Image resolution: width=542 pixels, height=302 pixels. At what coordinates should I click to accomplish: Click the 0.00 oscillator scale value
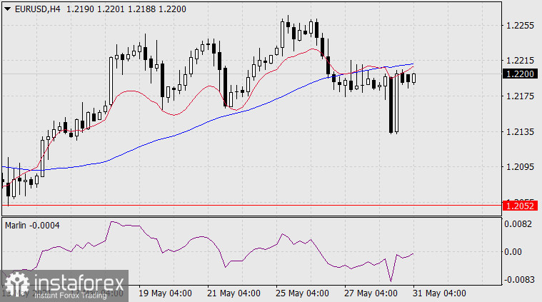pyautogui.click(x=513, y=251)
